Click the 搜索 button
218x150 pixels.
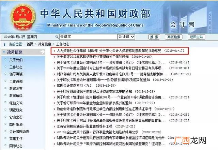(154, 37)
